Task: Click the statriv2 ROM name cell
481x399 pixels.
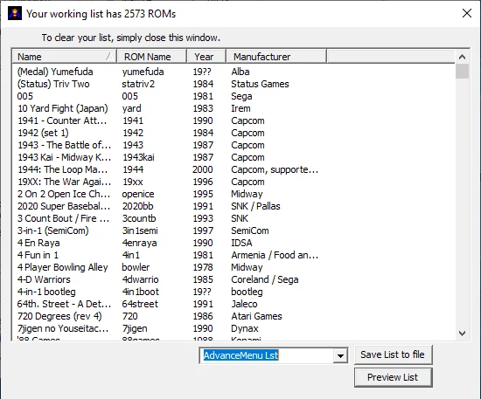Action: 138,84
